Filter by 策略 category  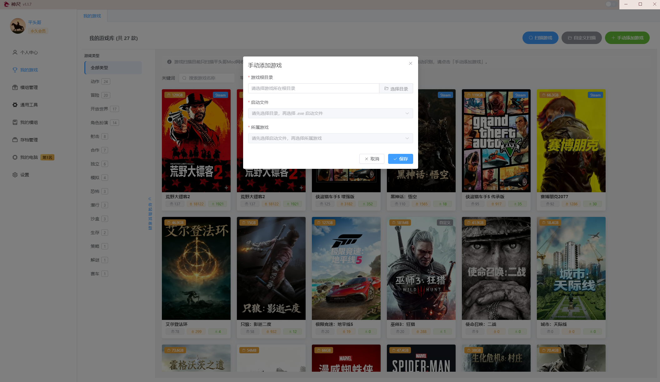click(99, 246)
